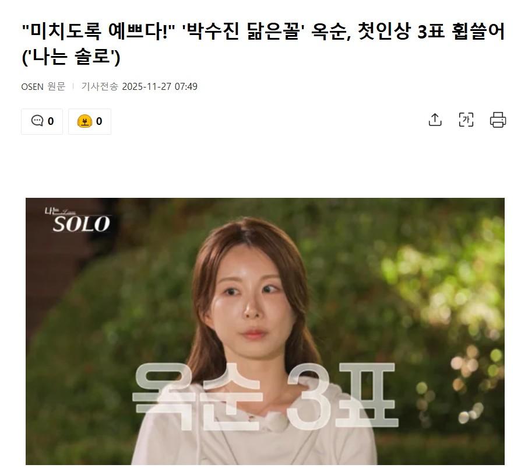This screenshot has height=468, width=521.
Task: Open the article photo
Action: coord(265,331)
